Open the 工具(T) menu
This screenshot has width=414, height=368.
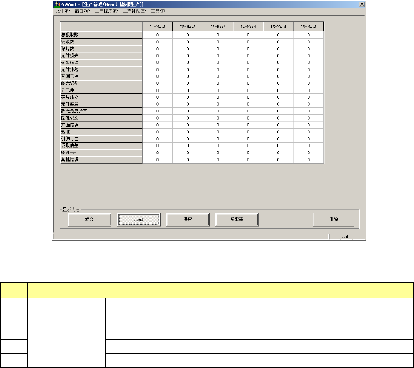158,11
